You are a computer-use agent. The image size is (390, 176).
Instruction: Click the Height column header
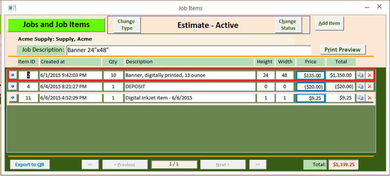(265, 61)
